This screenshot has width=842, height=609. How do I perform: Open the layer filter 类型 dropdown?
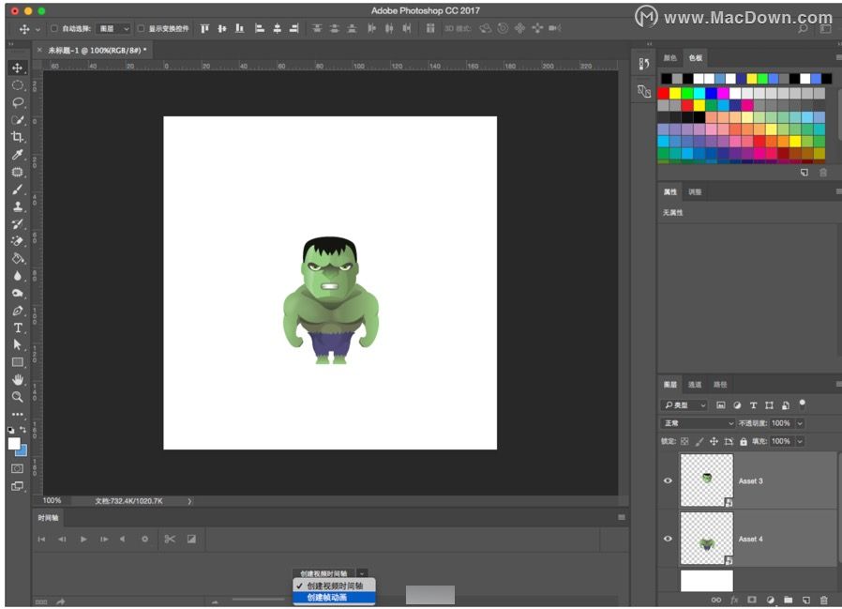point(684,405)
